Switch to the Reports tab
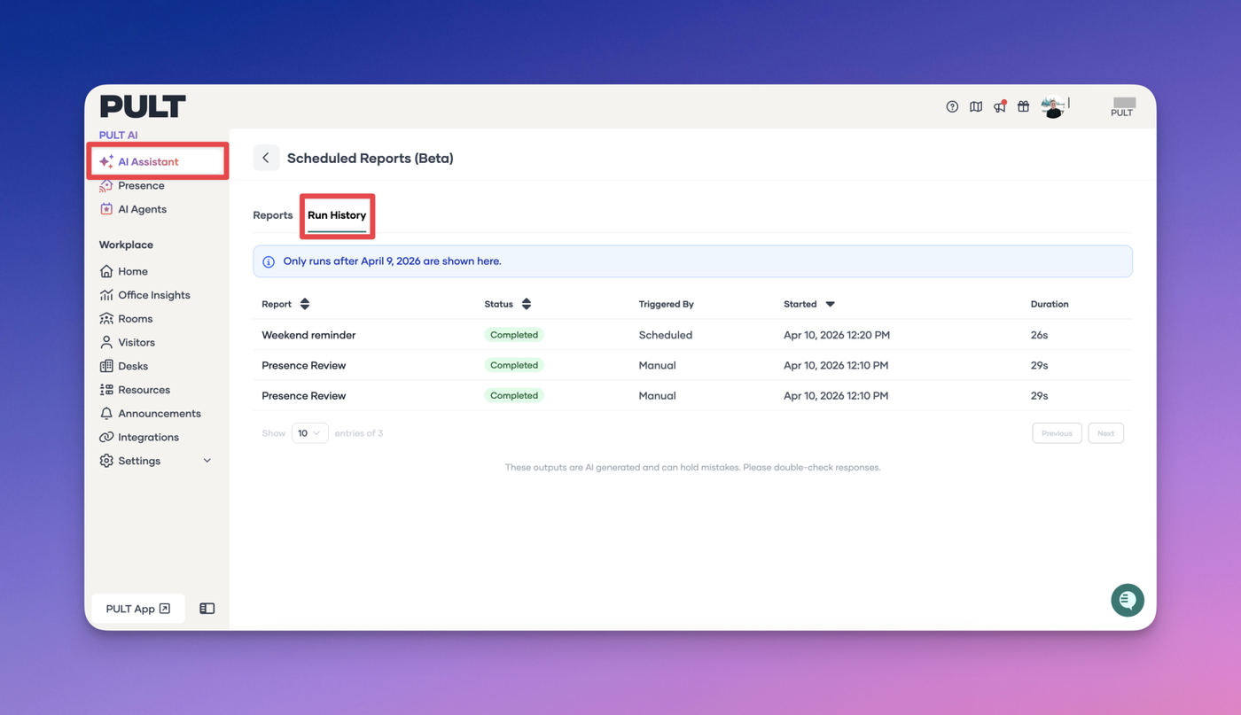This screenshot has height=715, width=1241. [x=273, y=215]
